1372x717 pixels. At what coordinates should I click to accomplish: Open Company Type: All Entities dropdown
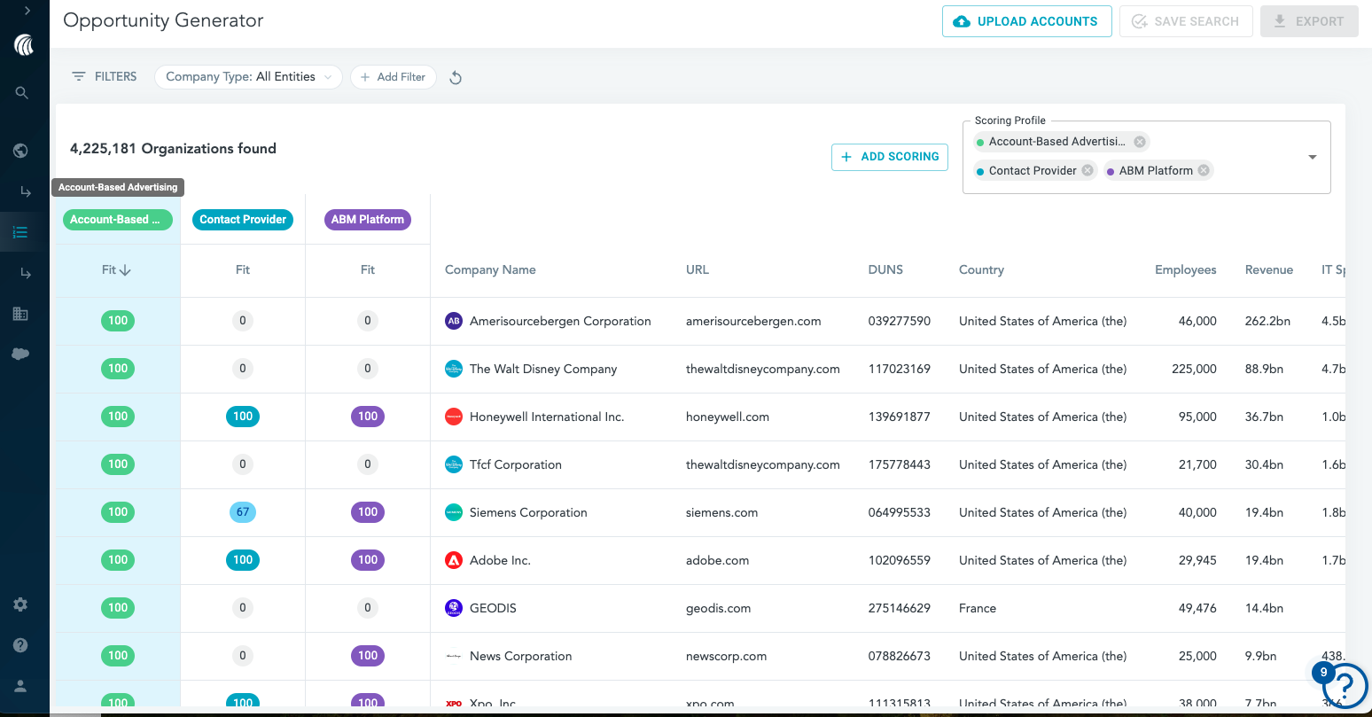pos(248,77)
